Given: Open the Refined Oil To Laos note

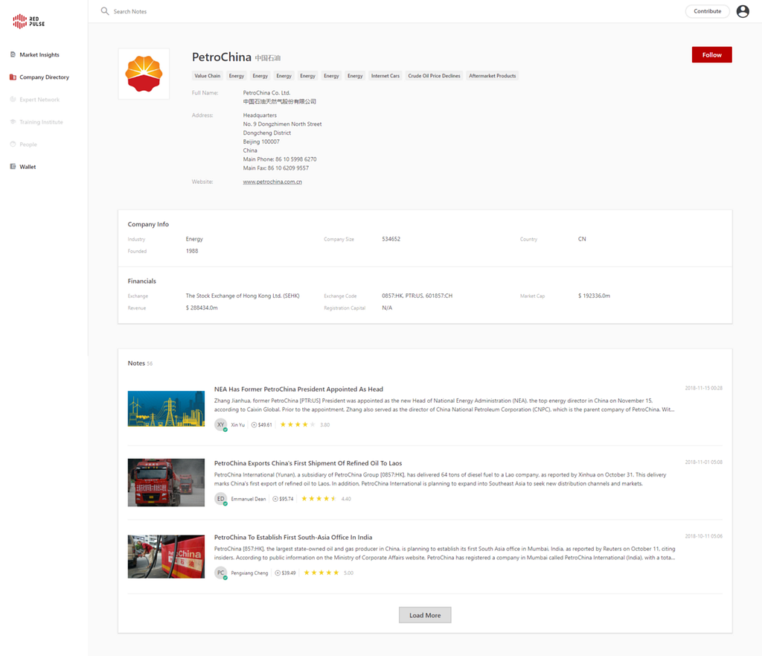Looking at the screenshot, I should click(x=308, y=463).
